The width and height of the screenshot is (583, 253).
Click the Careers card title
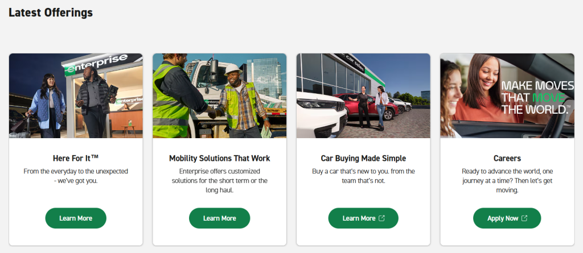point(507,158)
